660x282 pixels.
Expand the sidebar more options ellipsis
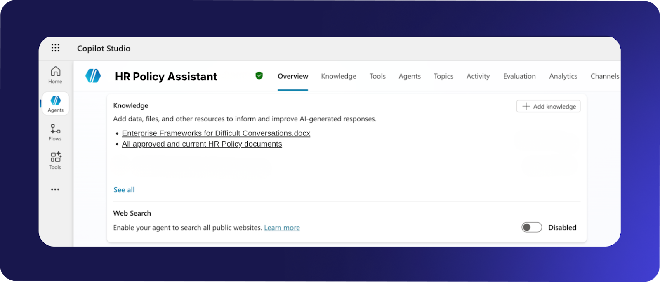tap(55, 189)
